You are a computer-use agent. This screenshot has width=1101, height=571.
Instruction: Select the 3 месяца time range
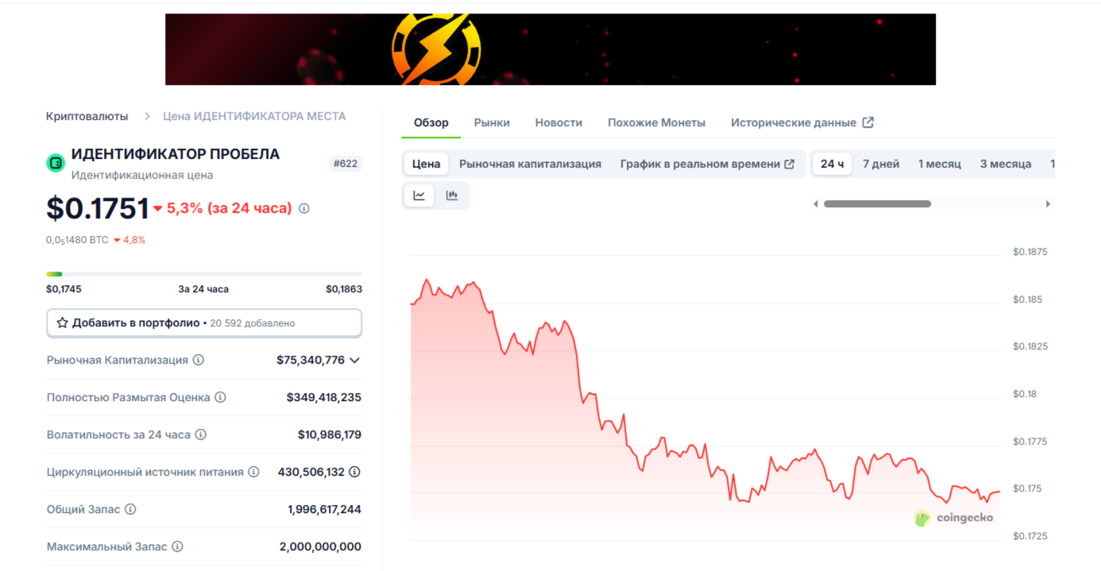click(x=1006, y=164)
